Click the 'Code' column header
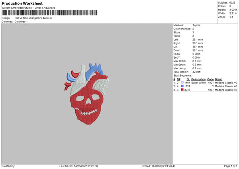 coord(210,79)
